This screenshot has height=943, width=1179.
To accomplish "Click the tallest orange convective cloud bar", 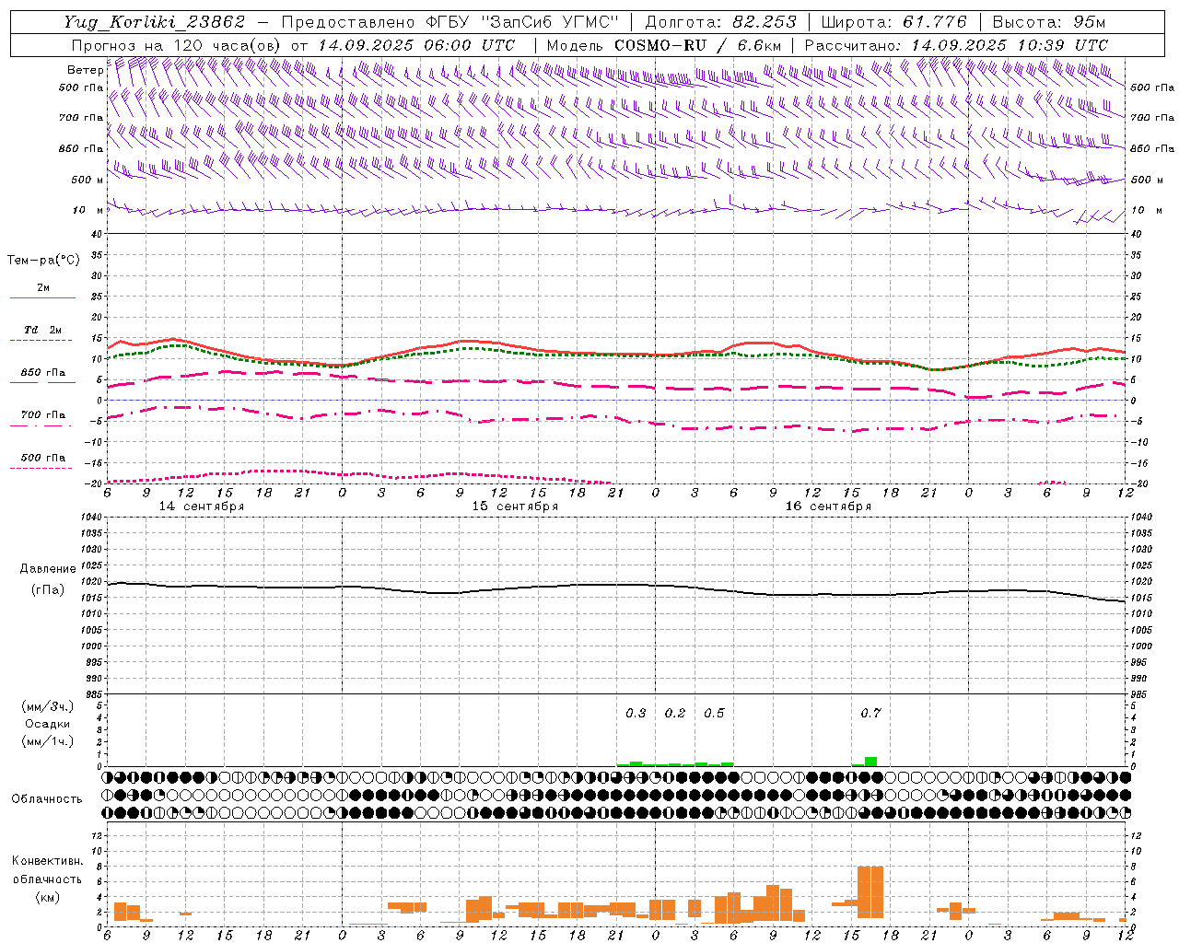I will (870, 891).
